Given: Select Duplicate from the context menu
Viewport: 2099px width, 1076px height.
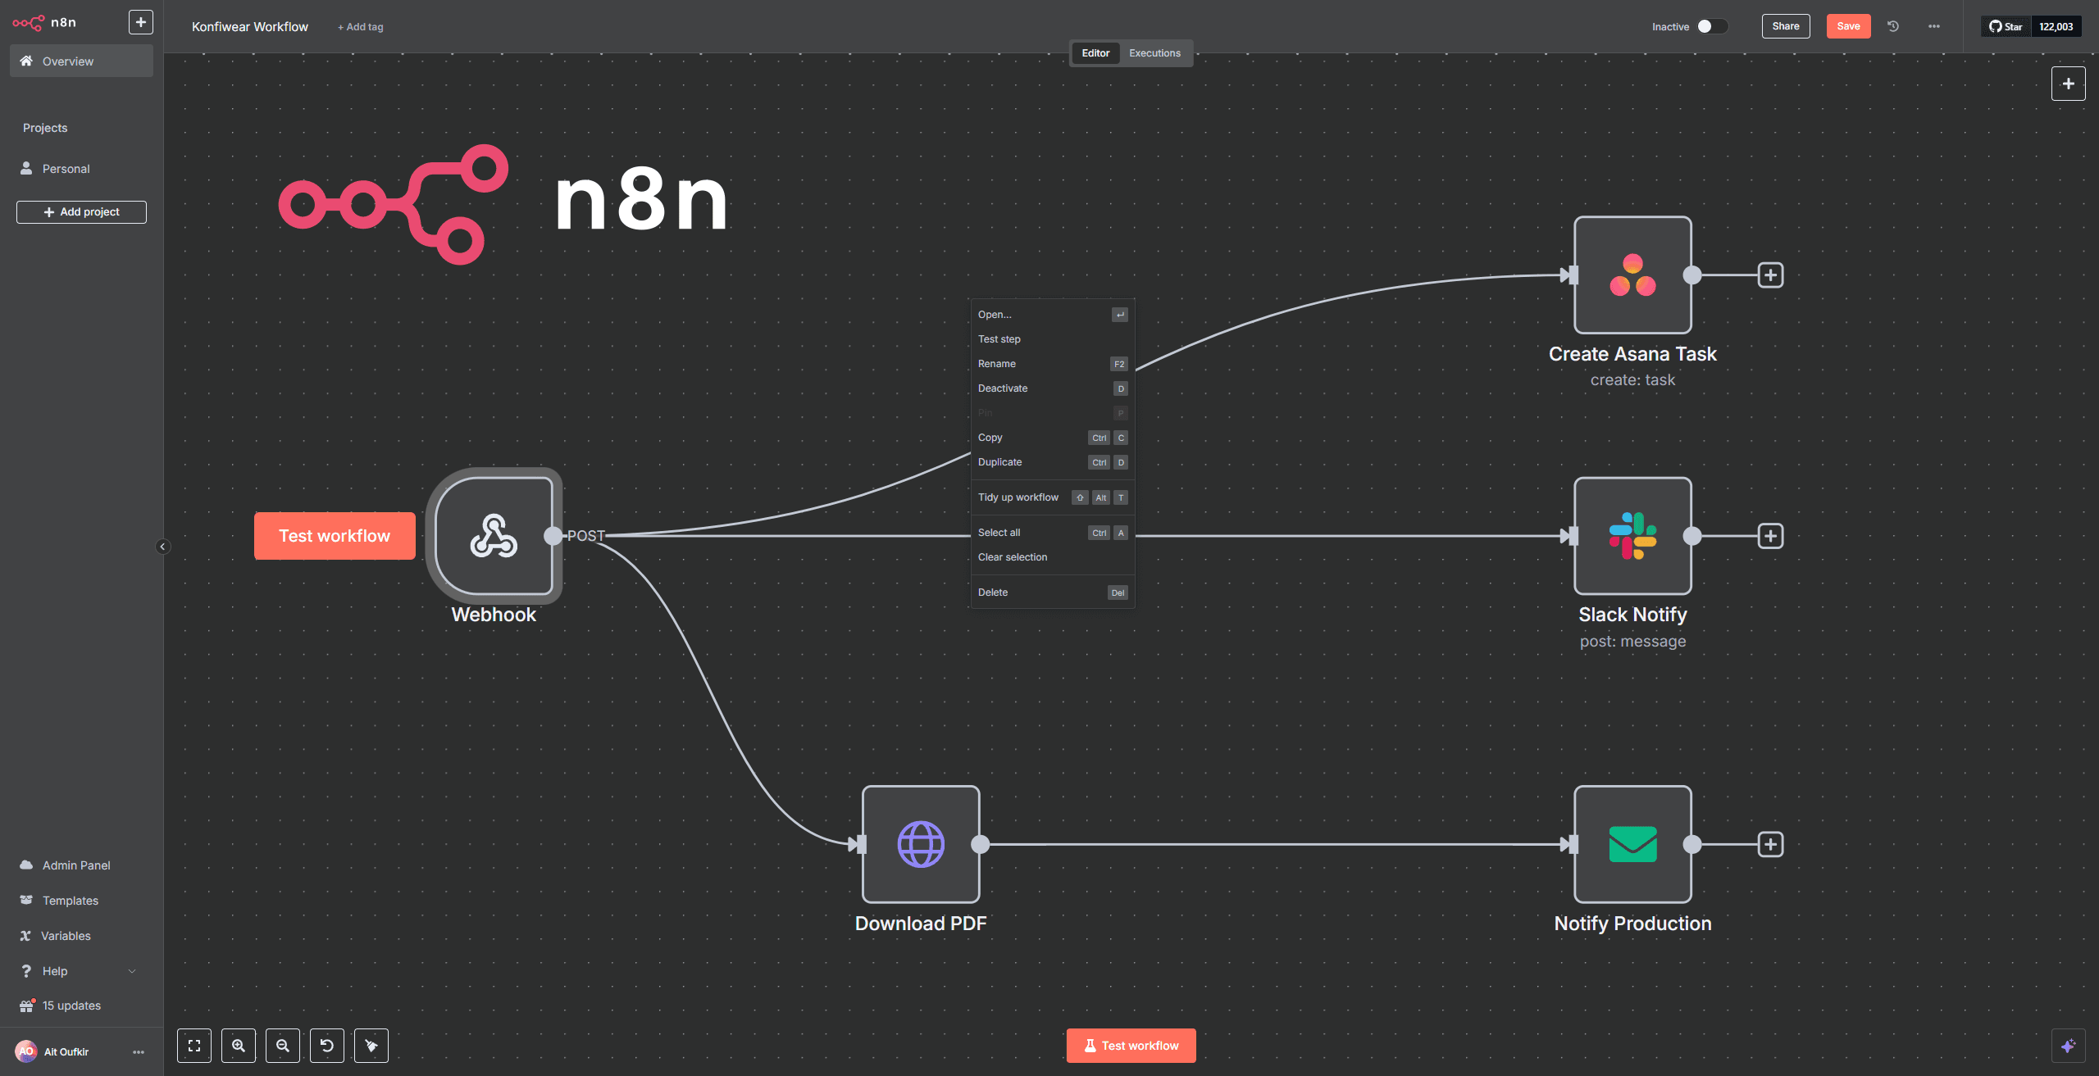Looking at the screenshot, I should pyautogui.click(x=999, y=461).
